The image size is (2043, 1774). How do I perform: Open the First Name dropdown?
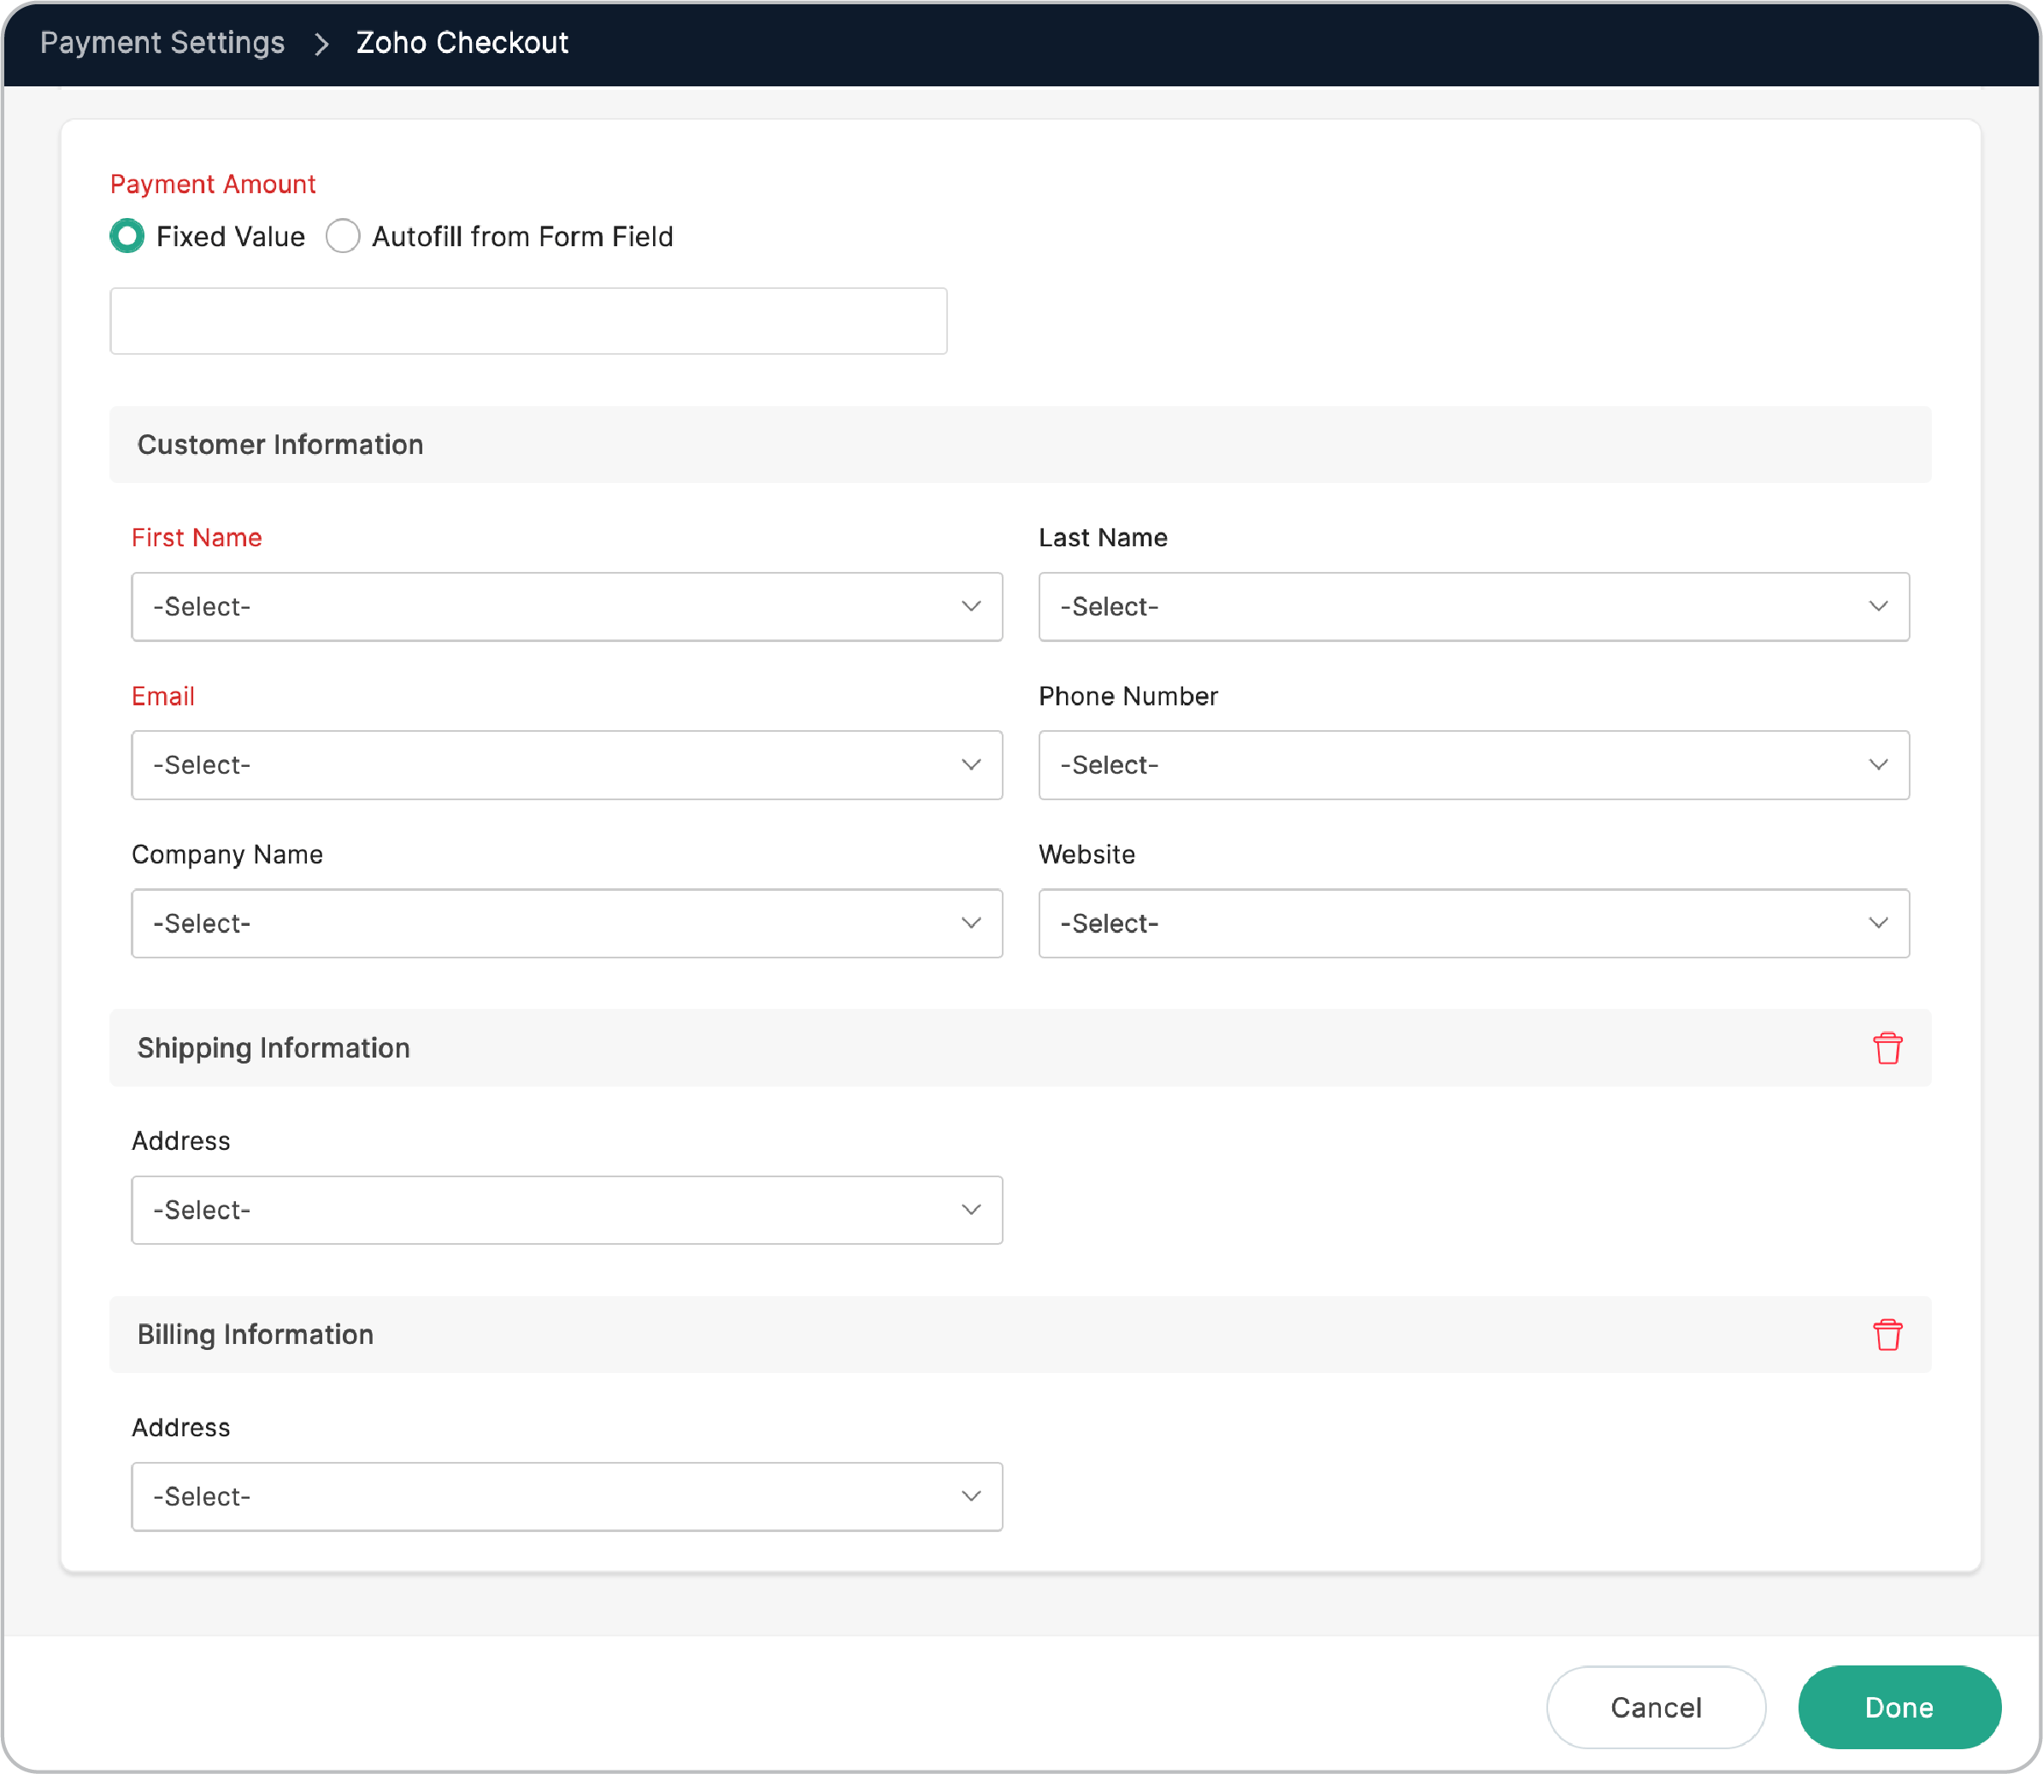click(x=566, y=607)
